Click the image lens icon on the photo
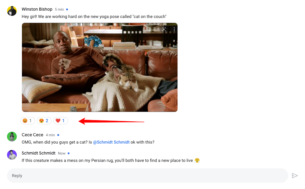 click(164, 29)
